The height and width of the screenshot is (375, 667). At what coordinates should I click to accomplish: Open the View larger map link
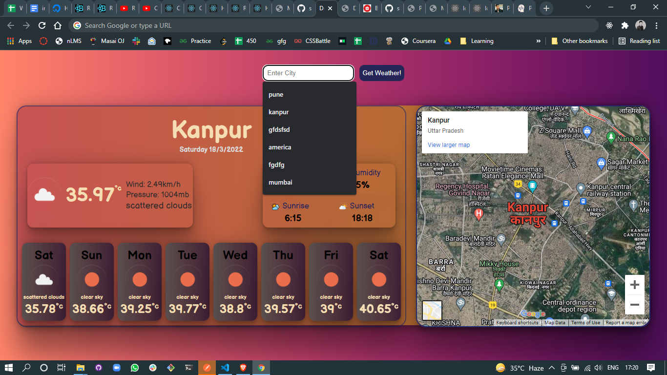pos(449,145)
